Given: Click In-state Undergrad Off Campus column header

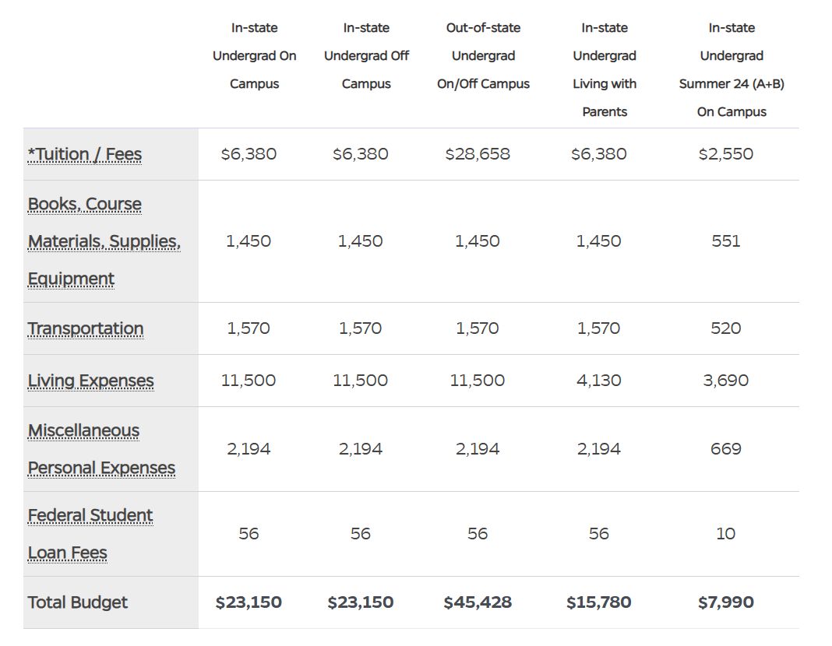Looking at the screenshot, I should (x=366, y=56).
